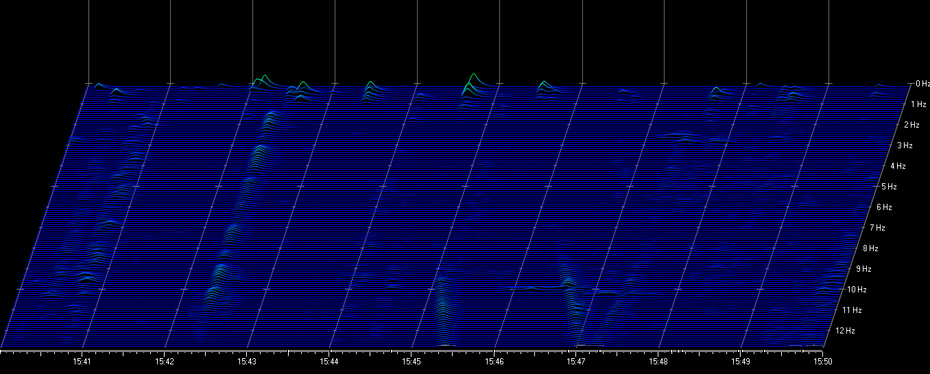The image size is (930, 374).
Task: Select the 4 Hz frequency label
Action: click(x=898, y=166)
